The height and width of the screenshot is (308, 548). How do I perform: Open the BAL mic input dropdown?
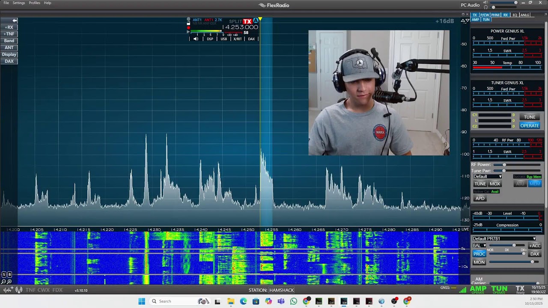pos(479,246)
